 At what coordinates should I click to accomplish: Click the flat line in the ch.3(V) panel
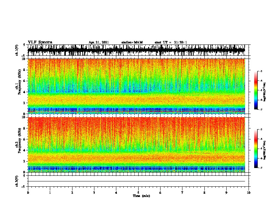pos(136,181)
